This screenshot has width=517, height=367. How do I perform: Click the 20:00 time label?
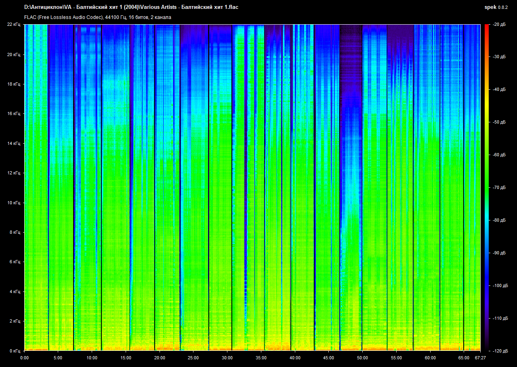pyautogui.click(x=160, y=358)
